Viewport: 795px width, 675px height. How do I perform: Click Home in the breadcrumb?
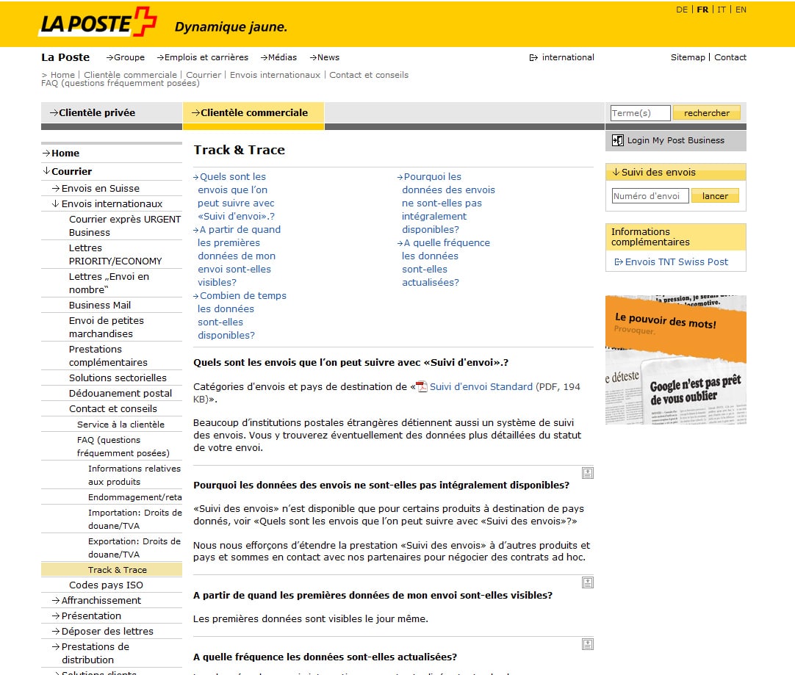pyautogui.click(x=62, y=75)
